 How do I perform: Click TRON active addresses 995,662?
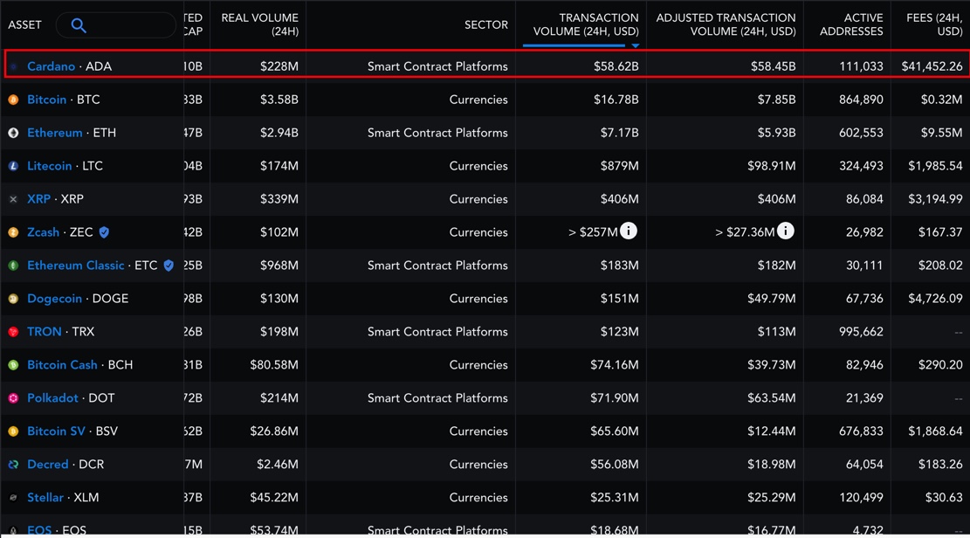coord(861,332)
